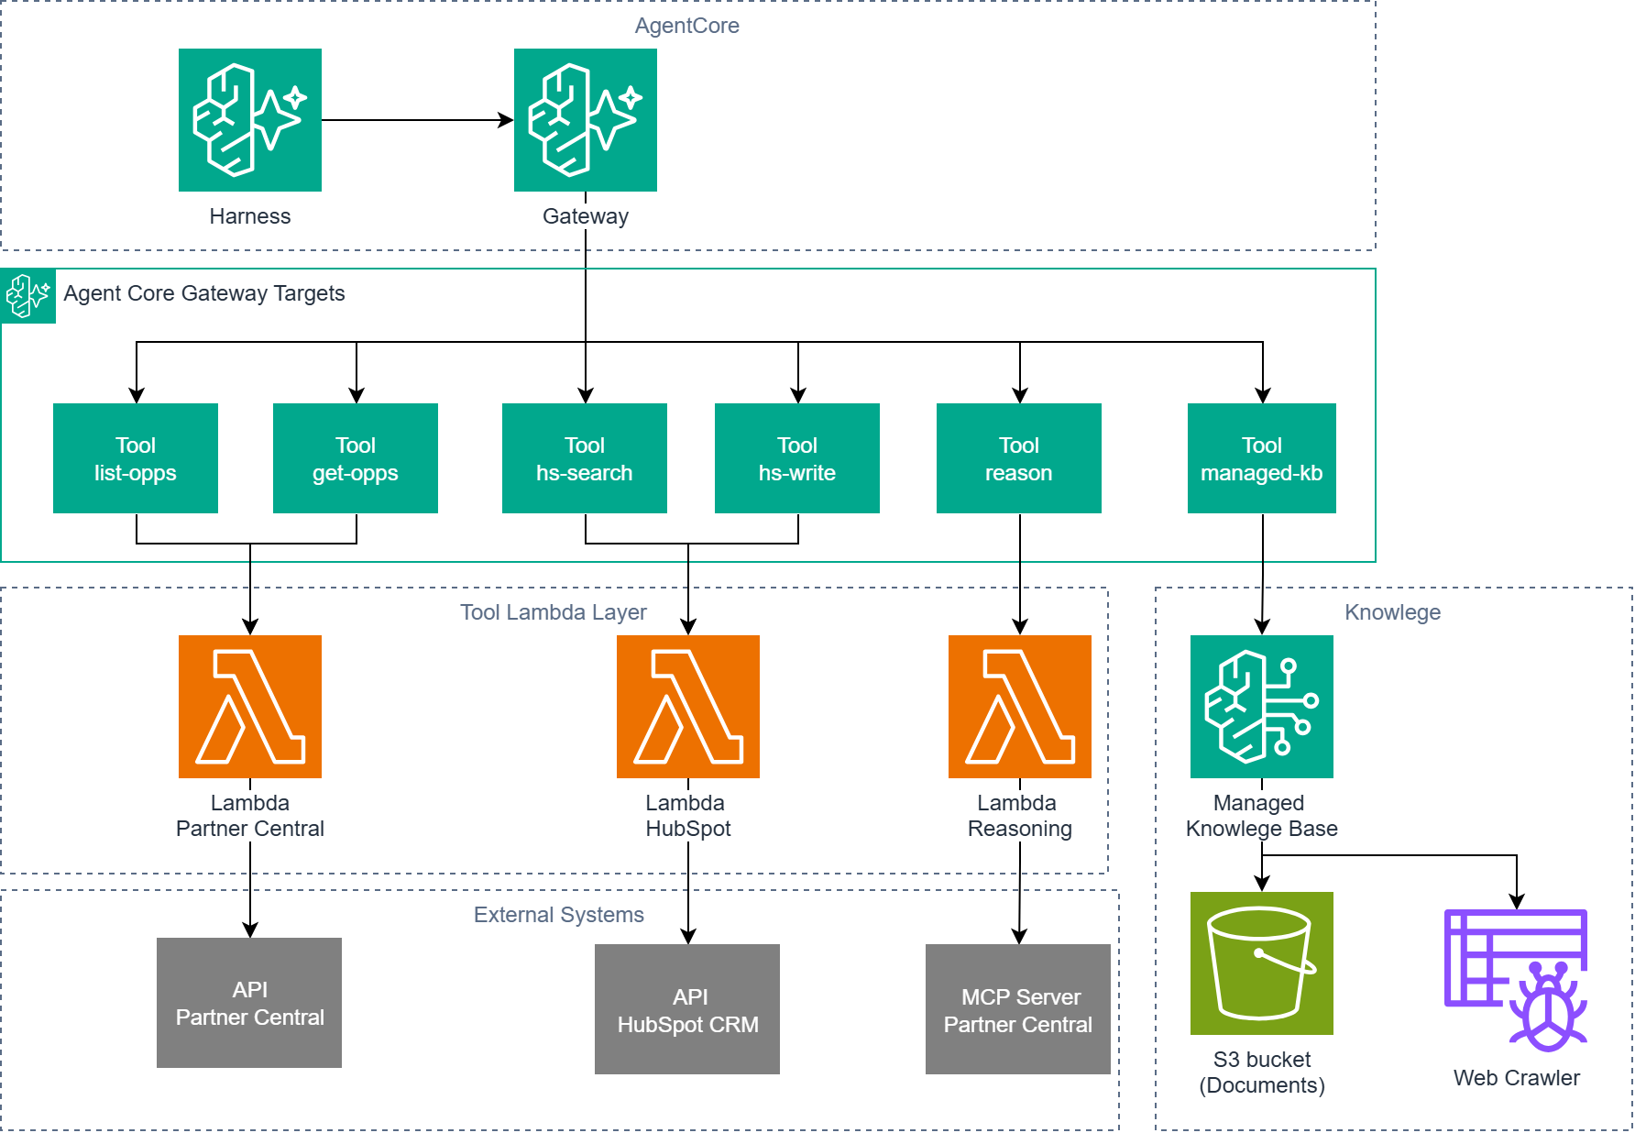Click the Tool Lambda Layer group label
This screenshot has width=1635, height=1133.
click(554, 612)
